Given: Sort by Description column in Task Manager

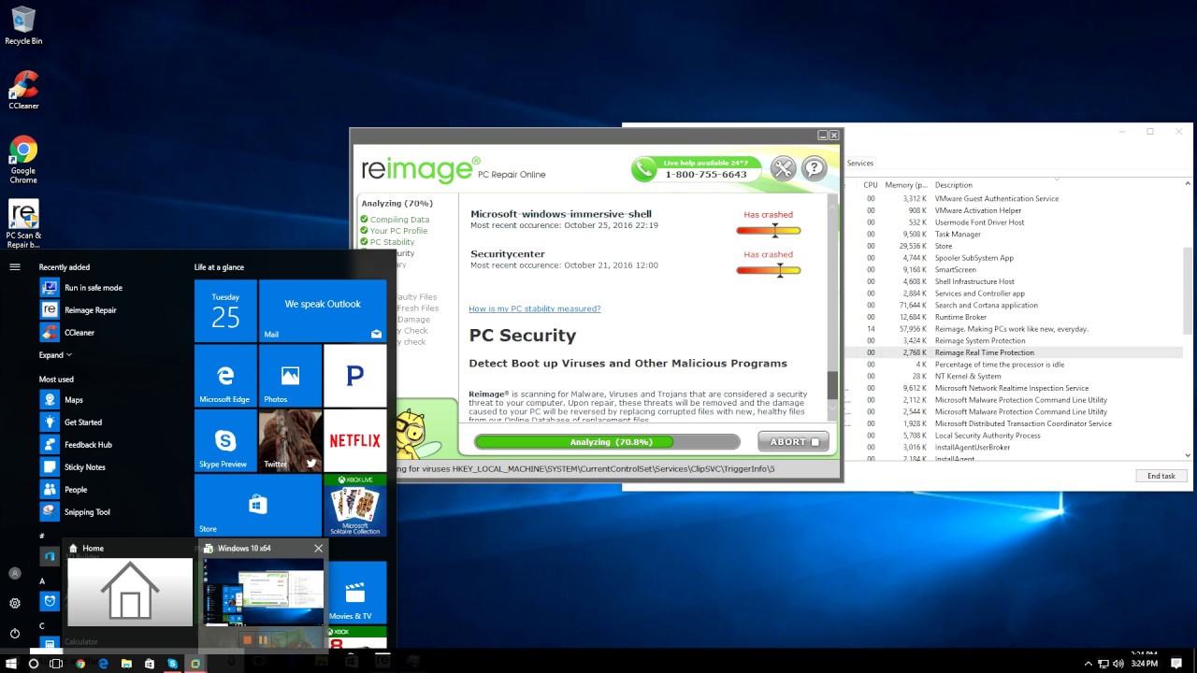Looking at the screenshot, I should pyautogui.click(x=954, y=185).
